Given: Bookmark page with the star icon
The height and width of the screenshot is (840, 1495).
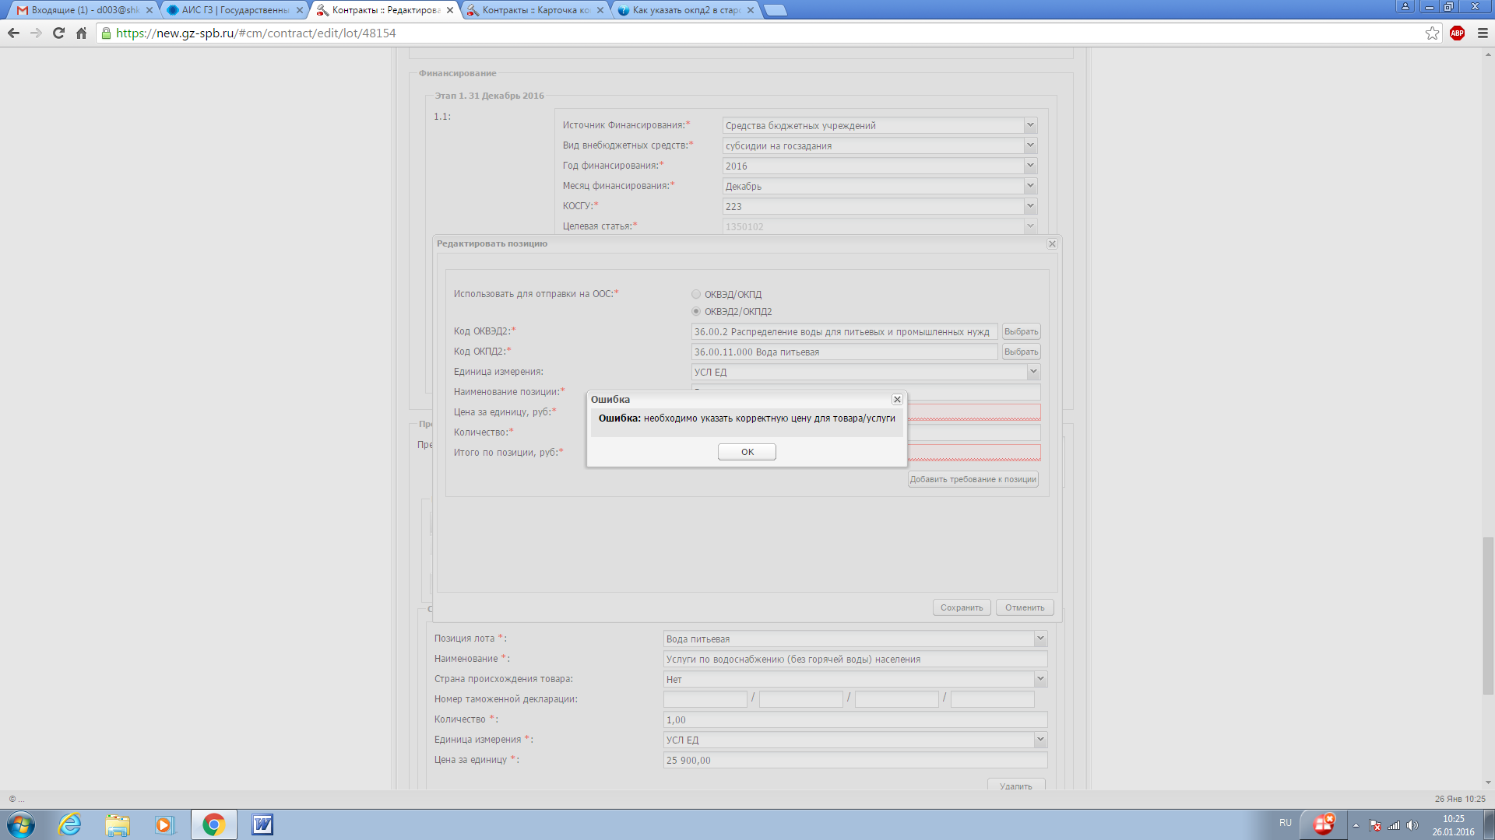Looking at the screenshot, I should 1432,33.
